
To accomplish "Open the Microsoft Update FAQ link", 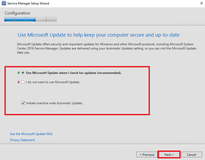I will coord(31,134).
